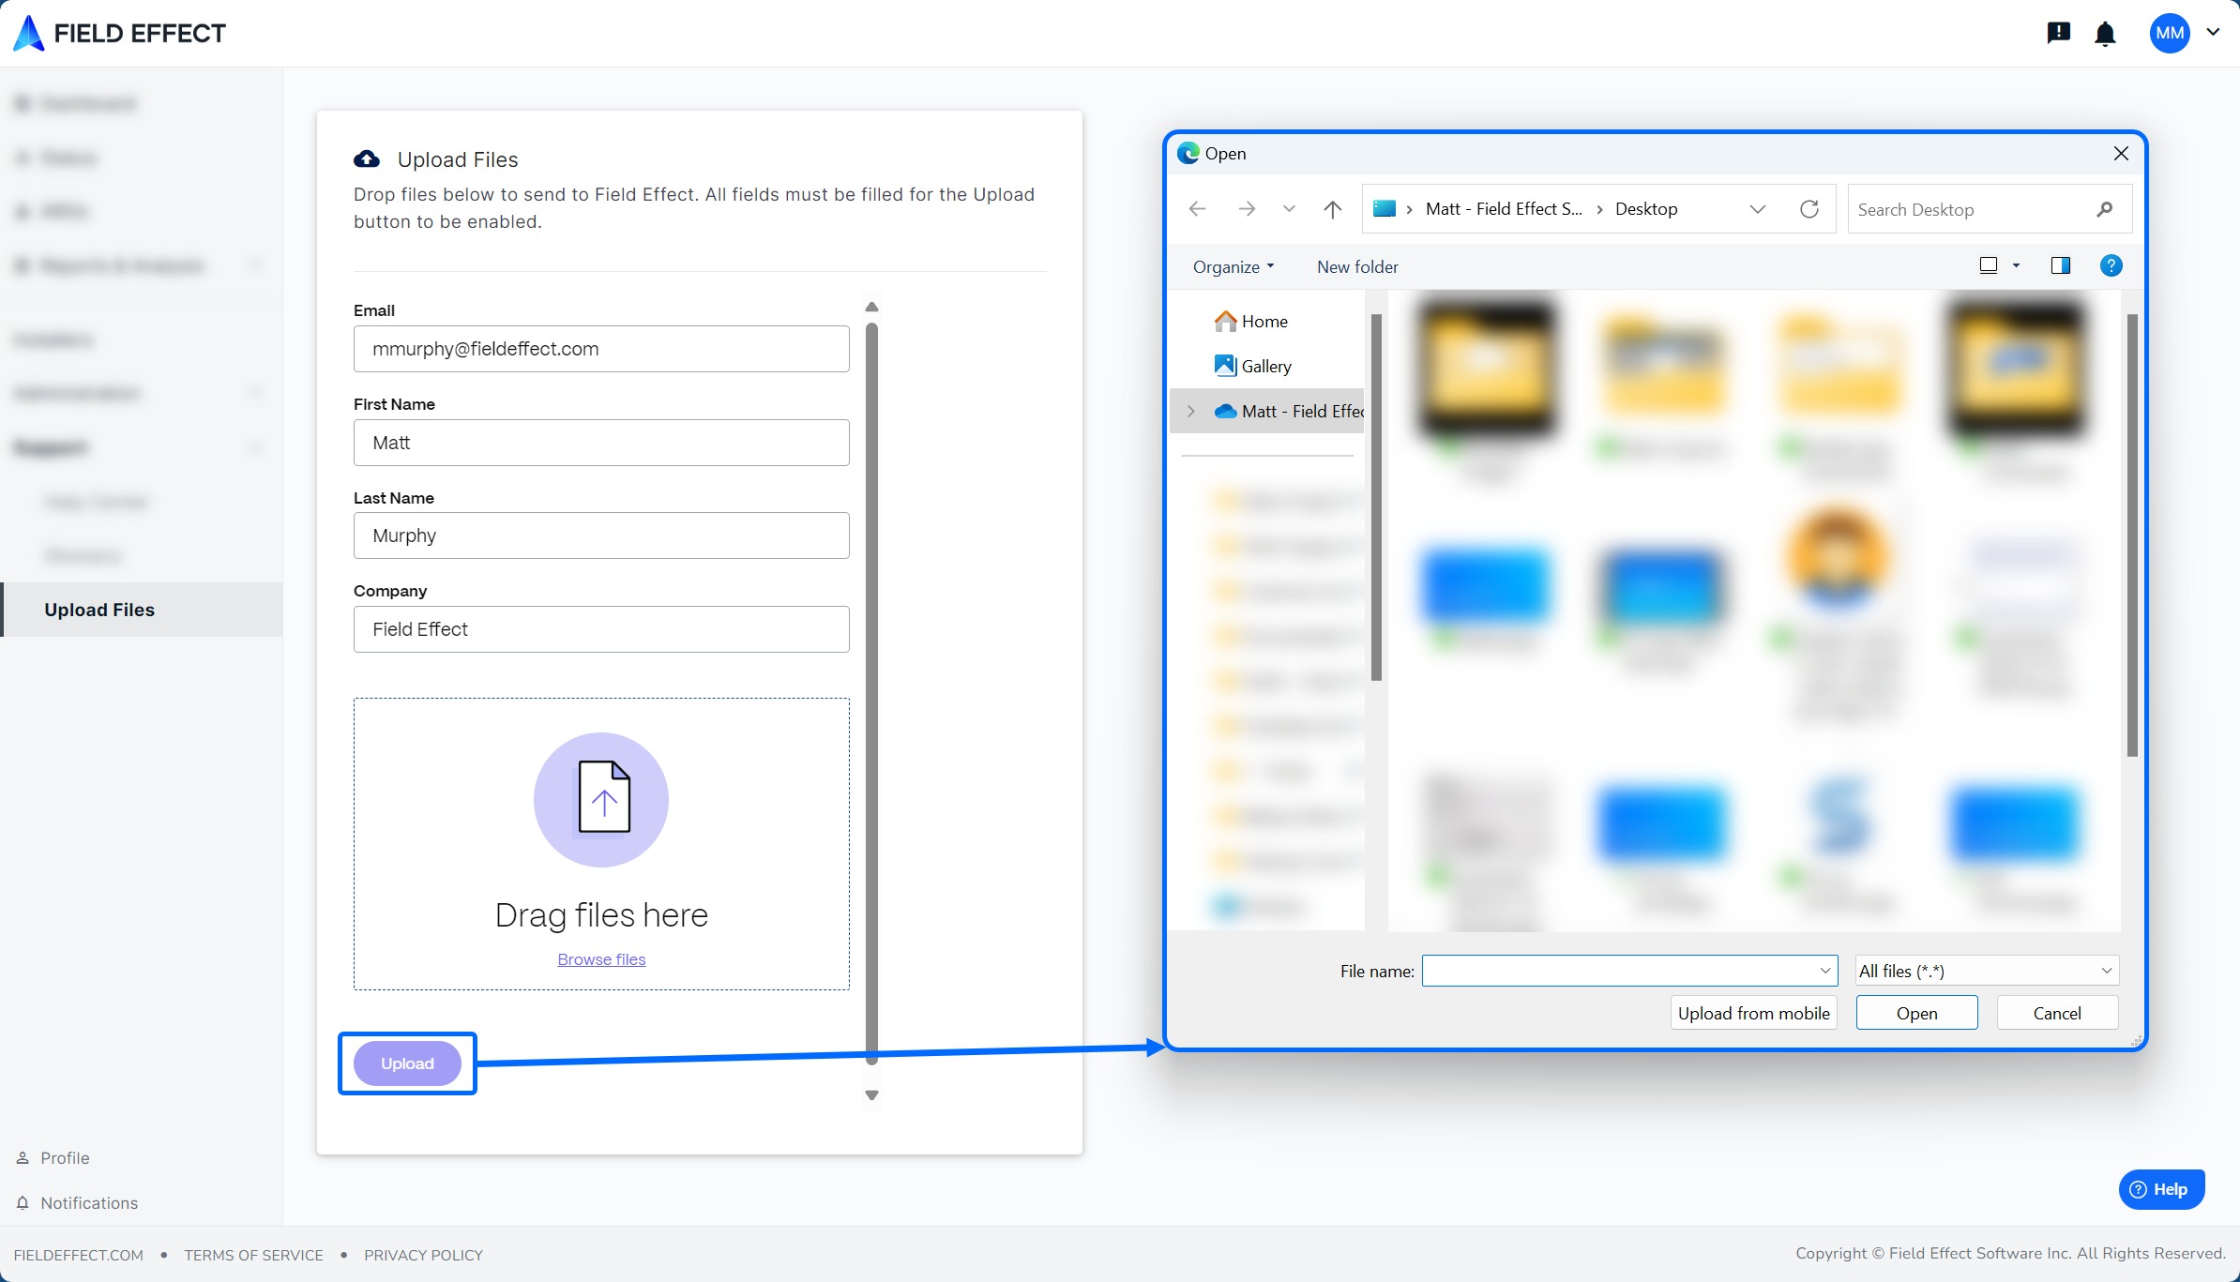
Task: Click the Cancel button in dialog
Action: 2056,1014
